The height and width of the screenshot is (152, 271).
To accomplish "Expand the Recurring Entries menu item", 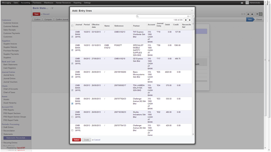I will coord(10,143).
